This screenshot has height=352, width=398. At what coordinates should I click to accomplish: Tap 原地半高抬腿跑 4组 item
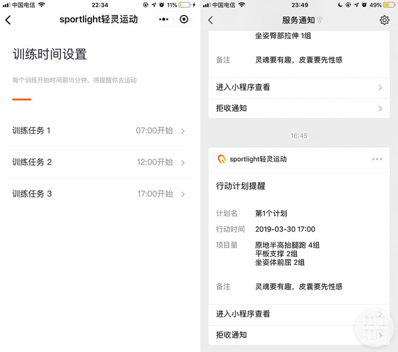click(287, 245)
